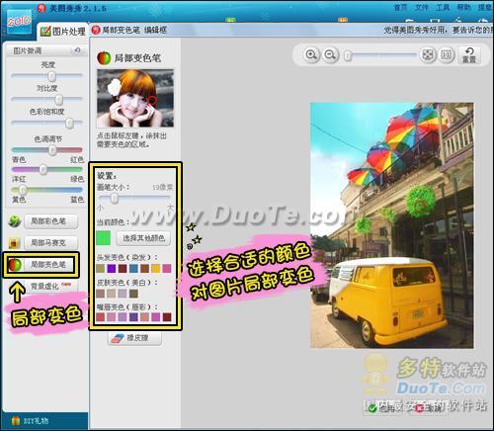This screenshot has width=494, height=431.
Task: Click the 选择其他颜色 button
Action: click(x=143, y=238)
